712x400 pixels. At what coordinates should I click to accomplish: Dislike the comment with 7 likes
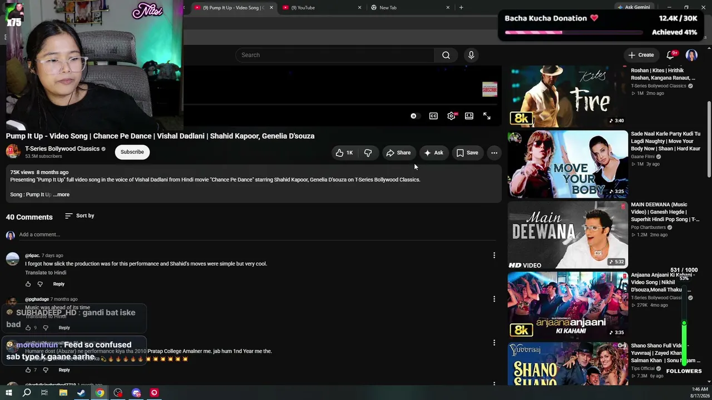[46, 370]
